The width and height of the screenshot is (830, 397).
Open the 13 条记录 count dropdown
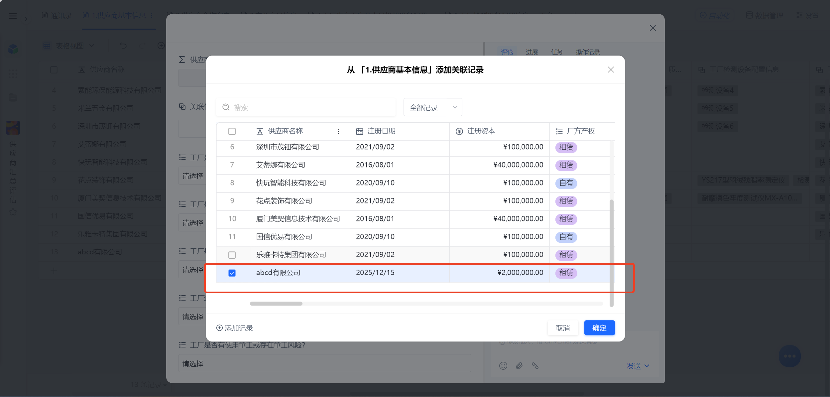click(149, 385)
